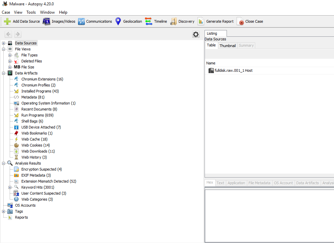Select Shell Bags (6) in tree
This screenshot has width=334, height=243.
click(32, 121)
